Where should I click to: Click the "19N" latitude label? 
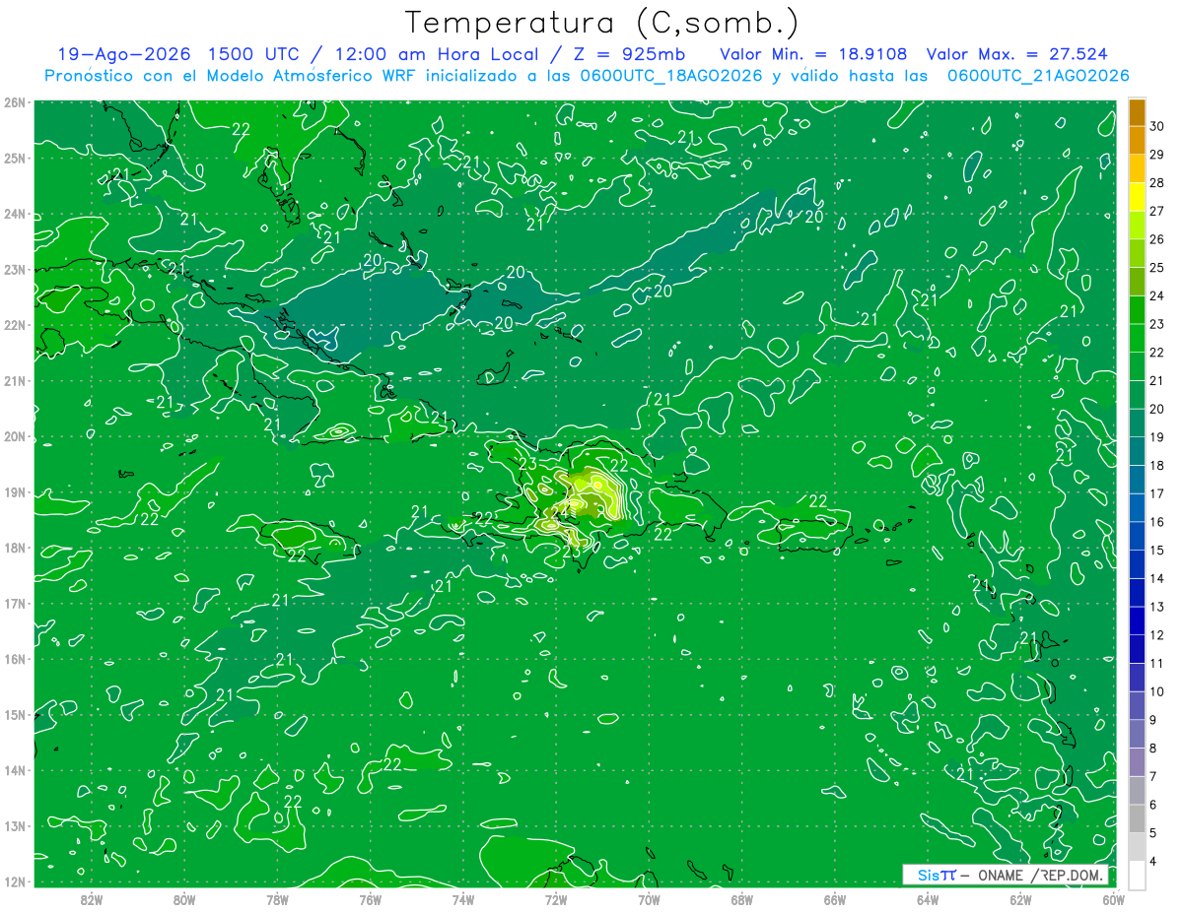15,491
